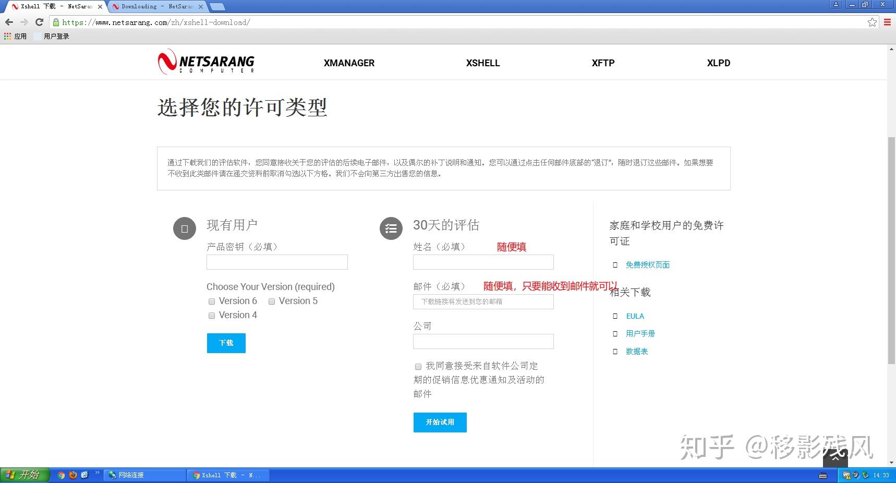Expand the quick launch overflow chevron

97,473
